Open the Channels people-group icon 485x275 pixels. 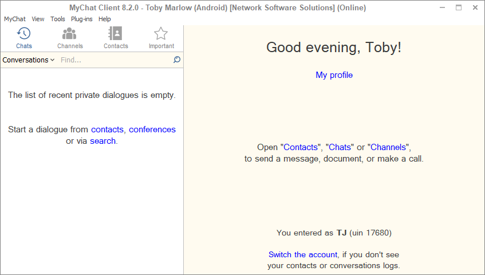click(x=69, y=34)
